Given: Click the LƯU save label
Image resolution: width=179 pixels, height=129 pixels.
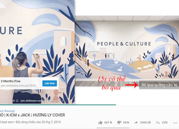Looking at the screenshot, I should click(165, 123).
